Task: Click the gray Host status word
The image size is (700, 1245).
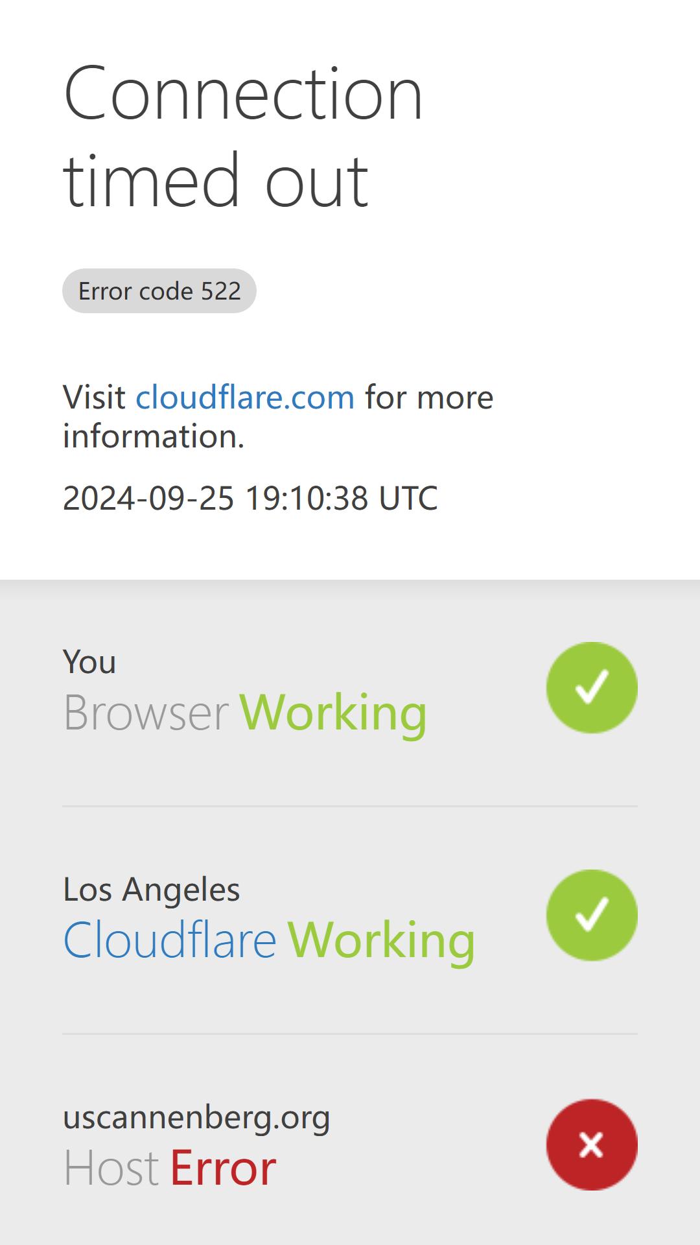Action: 111,1168
